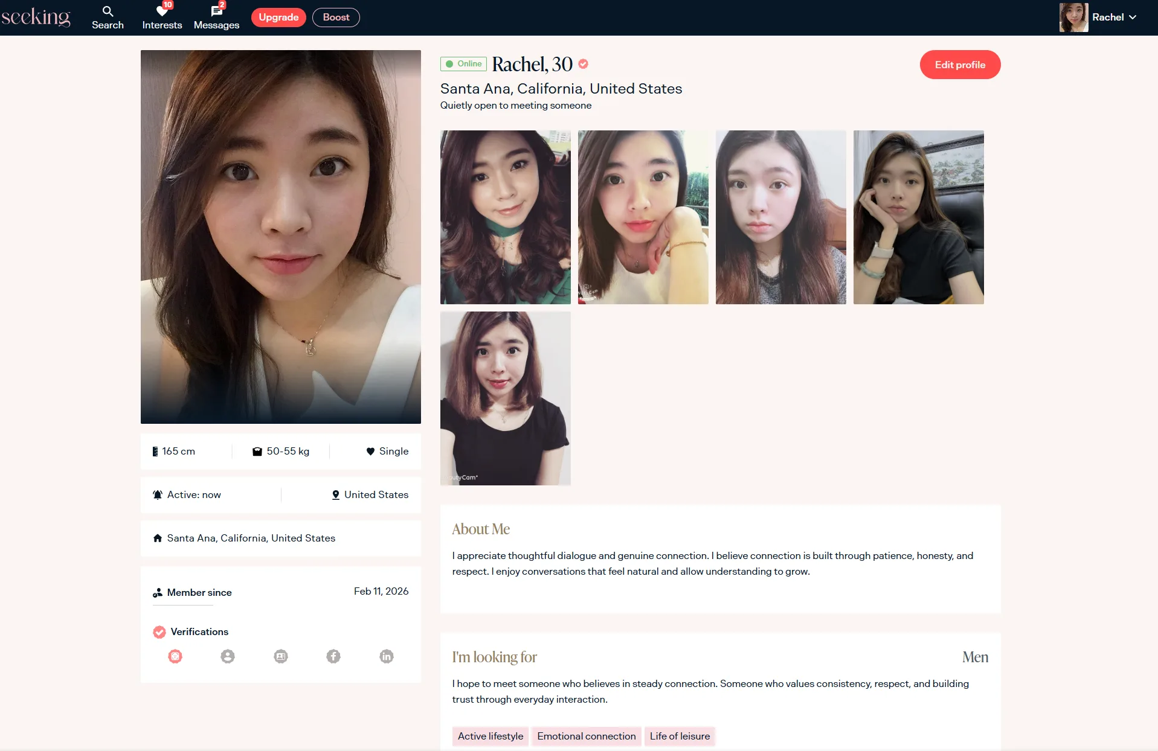Open the gallery photo with black office chair
Viewport: 1158px width, 751px height.
918,217
